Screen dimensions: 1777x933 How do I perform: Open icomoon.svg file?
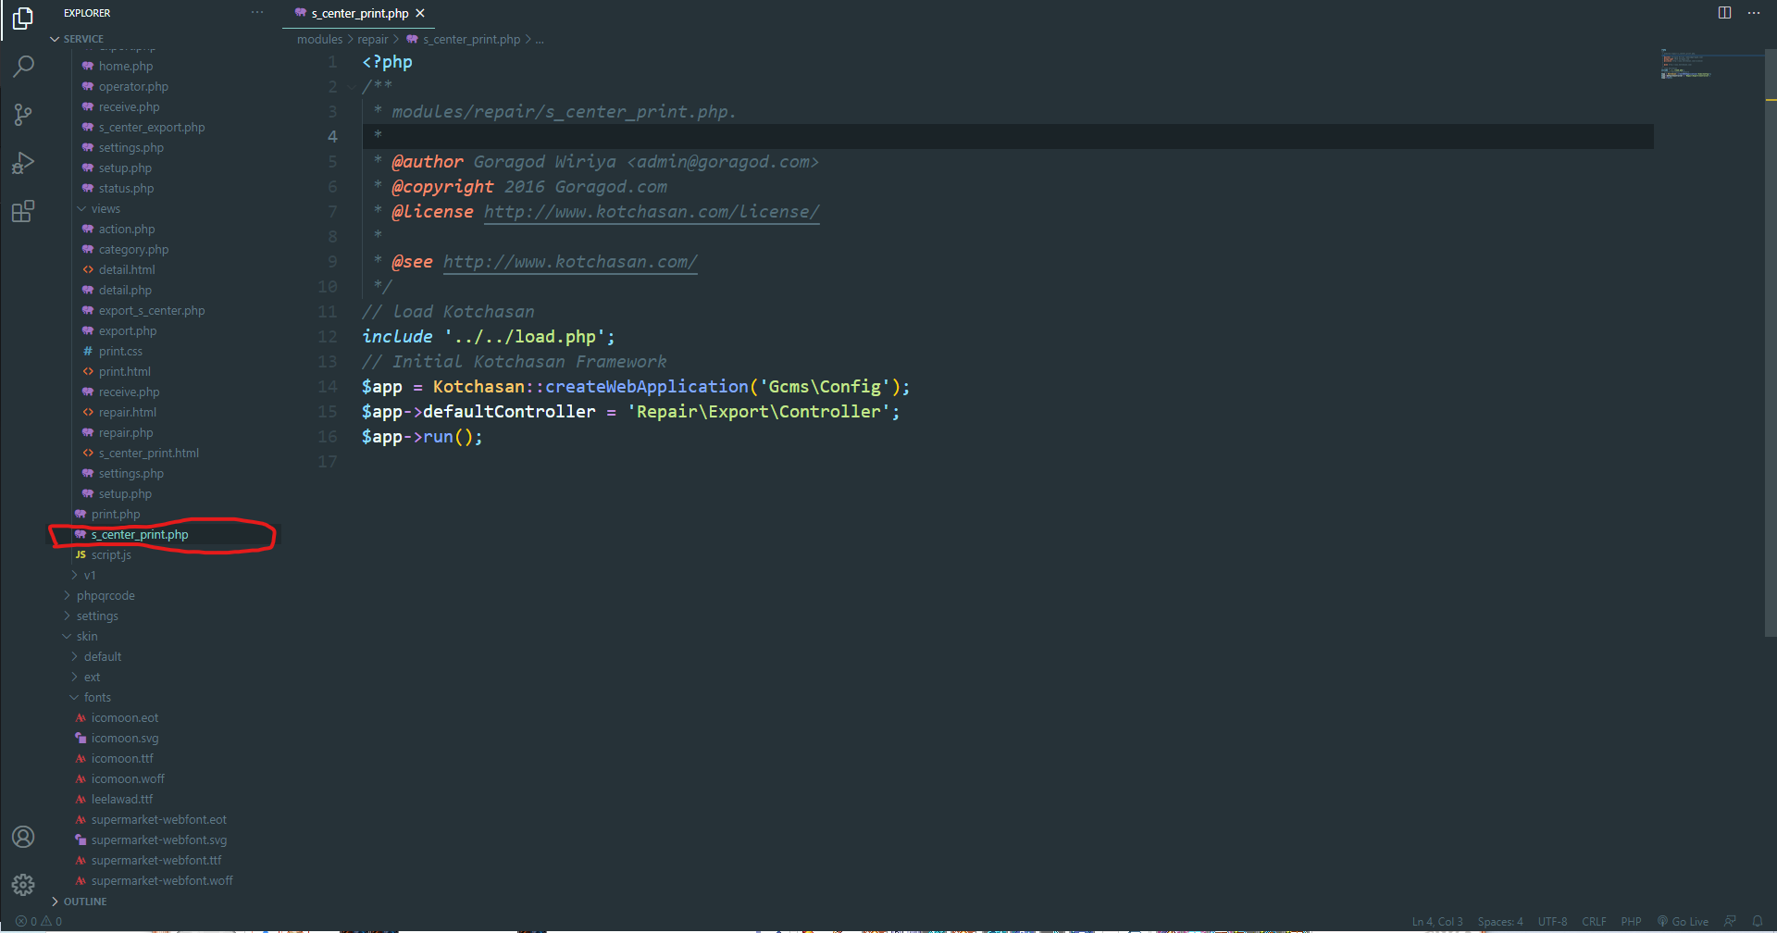pyautogui.click(x=125, y=739)
